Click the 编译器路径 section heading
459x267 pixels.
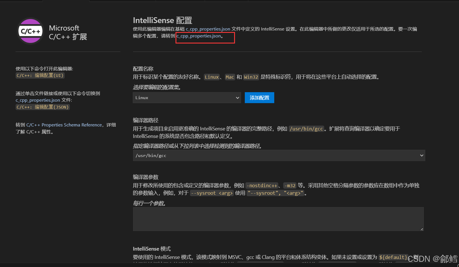point(146,120)
